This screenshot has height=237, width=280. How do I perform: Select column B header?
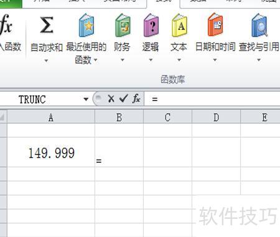point(119,117)
